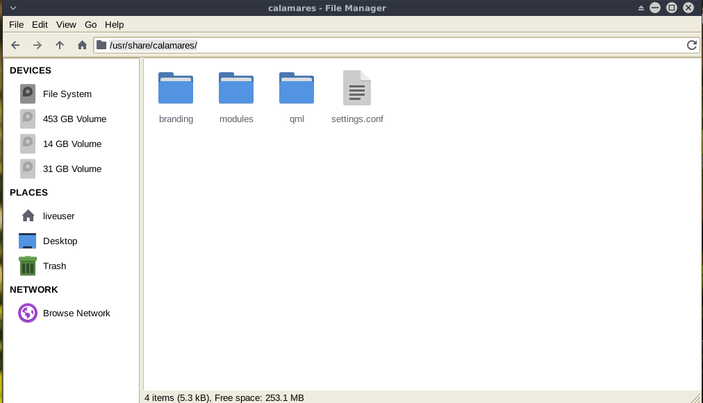
Task: Open the View menu
Action: click(66, 25)
